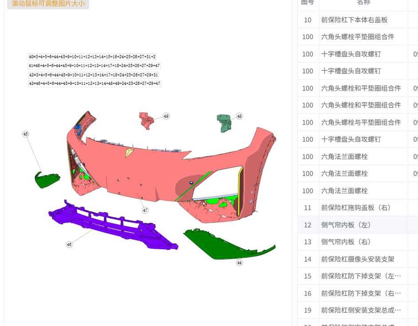Click the assembly formula starting with 42=

[94, 75]
